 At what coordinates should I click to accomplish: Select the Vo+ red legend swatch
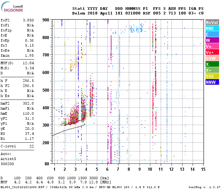(212, 52)
